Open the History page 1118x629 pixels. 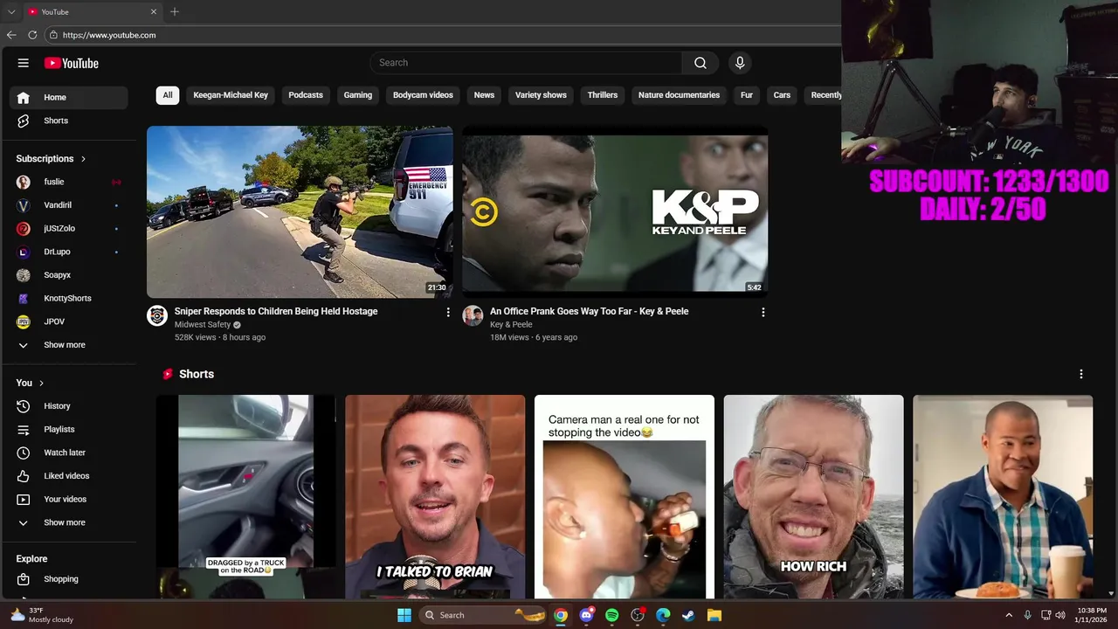(x=68, y=406)
